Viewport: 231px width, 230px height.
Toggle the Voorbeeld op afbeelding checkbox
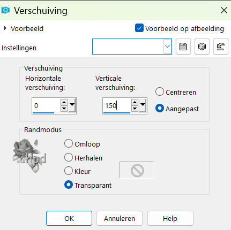coord(139,28)
